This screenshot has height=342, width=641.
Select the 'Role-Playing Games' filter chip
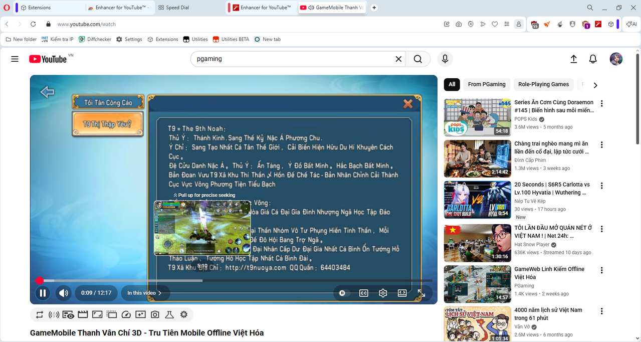click(543, 84)
